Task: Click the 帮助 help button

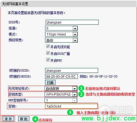Action: pyautogui.click(x=24, y=119)
